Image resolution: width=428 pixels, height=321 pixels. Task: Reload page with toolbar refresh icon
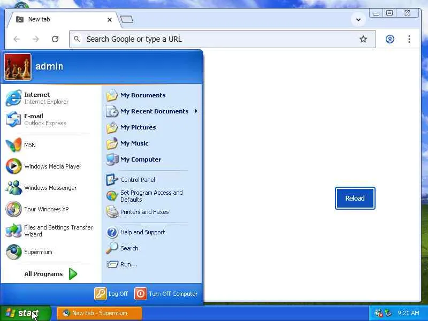55,39
